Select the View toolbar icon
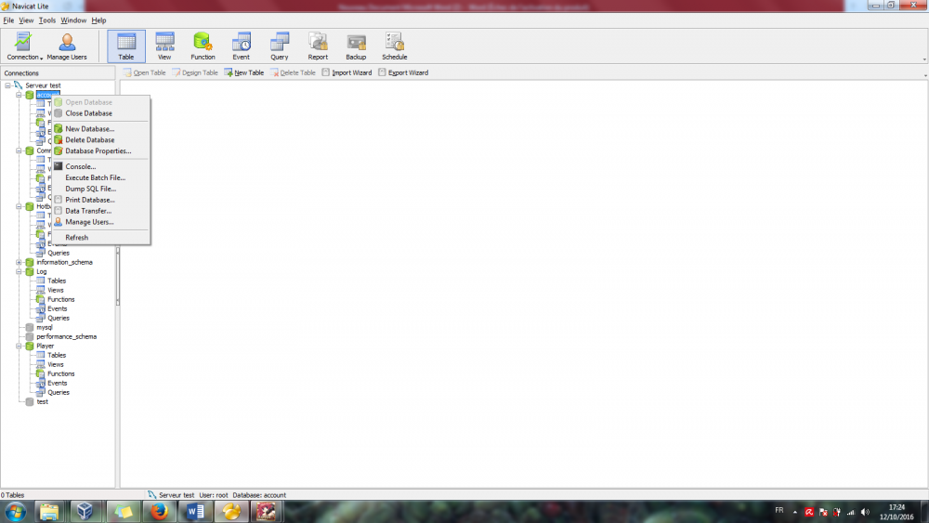The height and width of the screenshot is (523, 929). (x=164, y=46)
